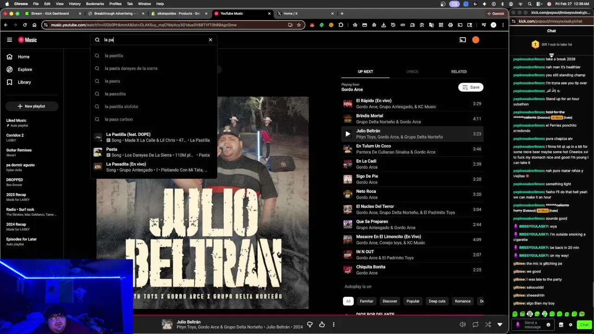Viewport: 594px width, 334px height.
Task: Select the Popular filter chip
Action: pos(413,301)
